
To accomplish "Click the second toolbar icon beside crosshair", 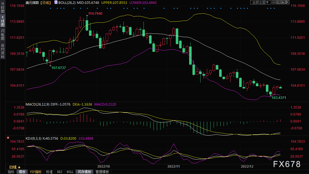I will click(x=278, y=2).
